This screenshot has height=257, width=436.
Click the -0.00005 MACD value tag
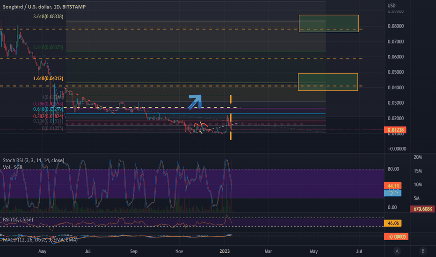[396, 237]
